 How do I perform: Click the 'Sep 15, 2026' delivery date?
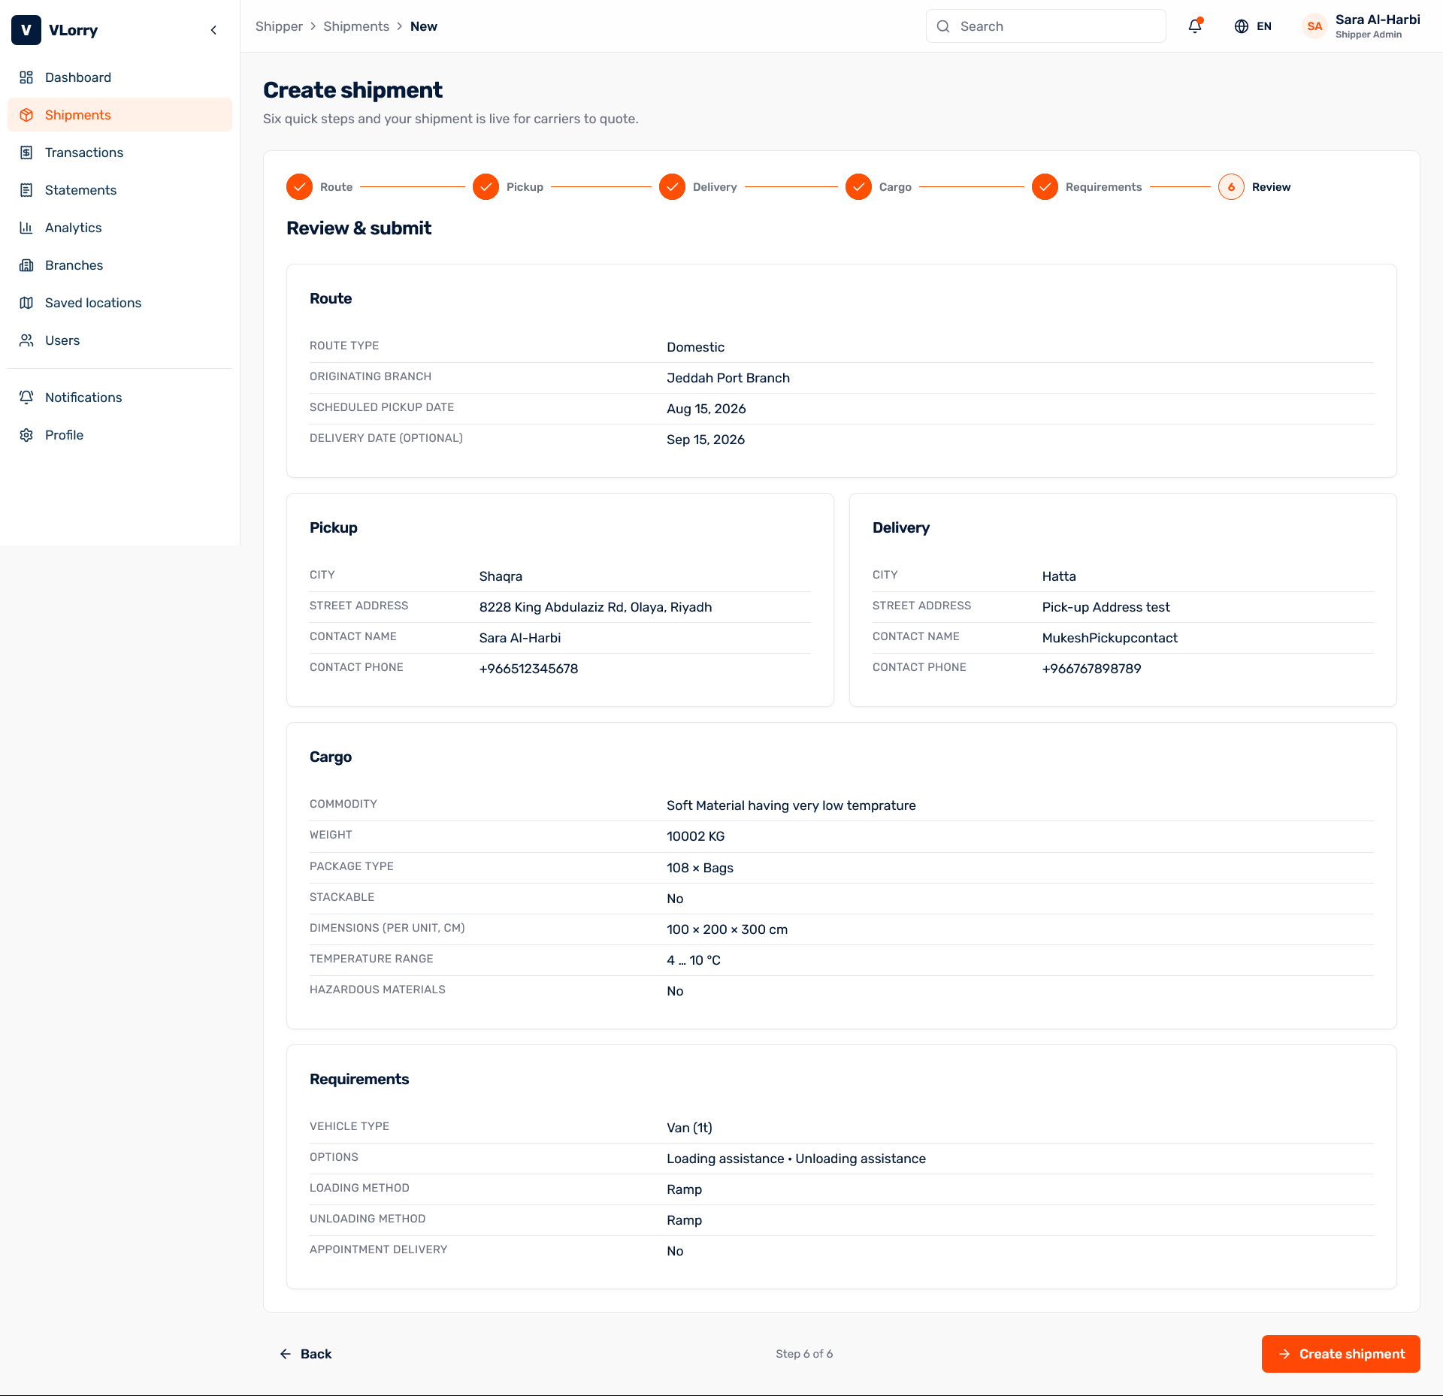tap(706, 440)
